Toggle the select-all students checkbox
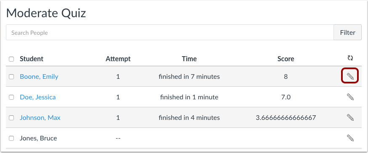The height and width of the screenshot is (153, 368). click(11, 59)
